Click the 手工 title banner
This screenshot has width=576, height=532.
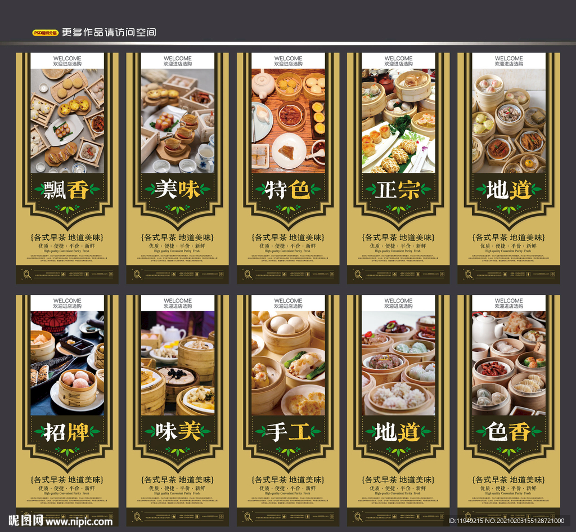[289, 432]
